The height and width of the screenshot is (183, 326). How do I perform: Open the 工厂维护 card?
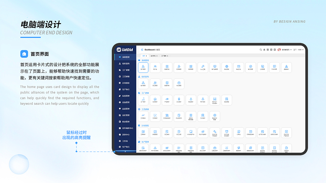[143, 100]
